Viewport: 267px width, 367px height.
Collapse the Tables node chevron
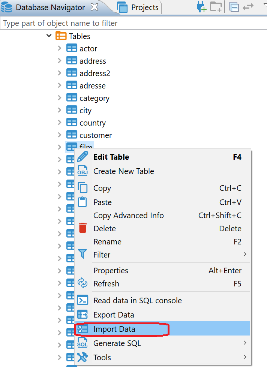click(x=49, y=36)
